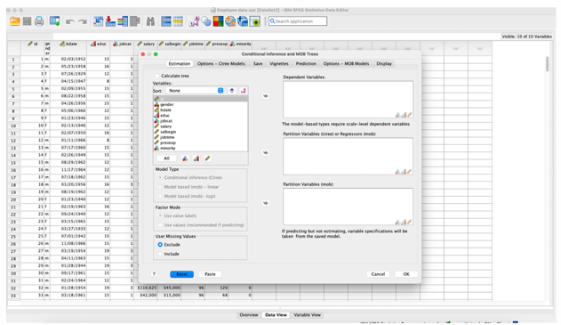Open the Save tab in dialog

click(258, 63)
